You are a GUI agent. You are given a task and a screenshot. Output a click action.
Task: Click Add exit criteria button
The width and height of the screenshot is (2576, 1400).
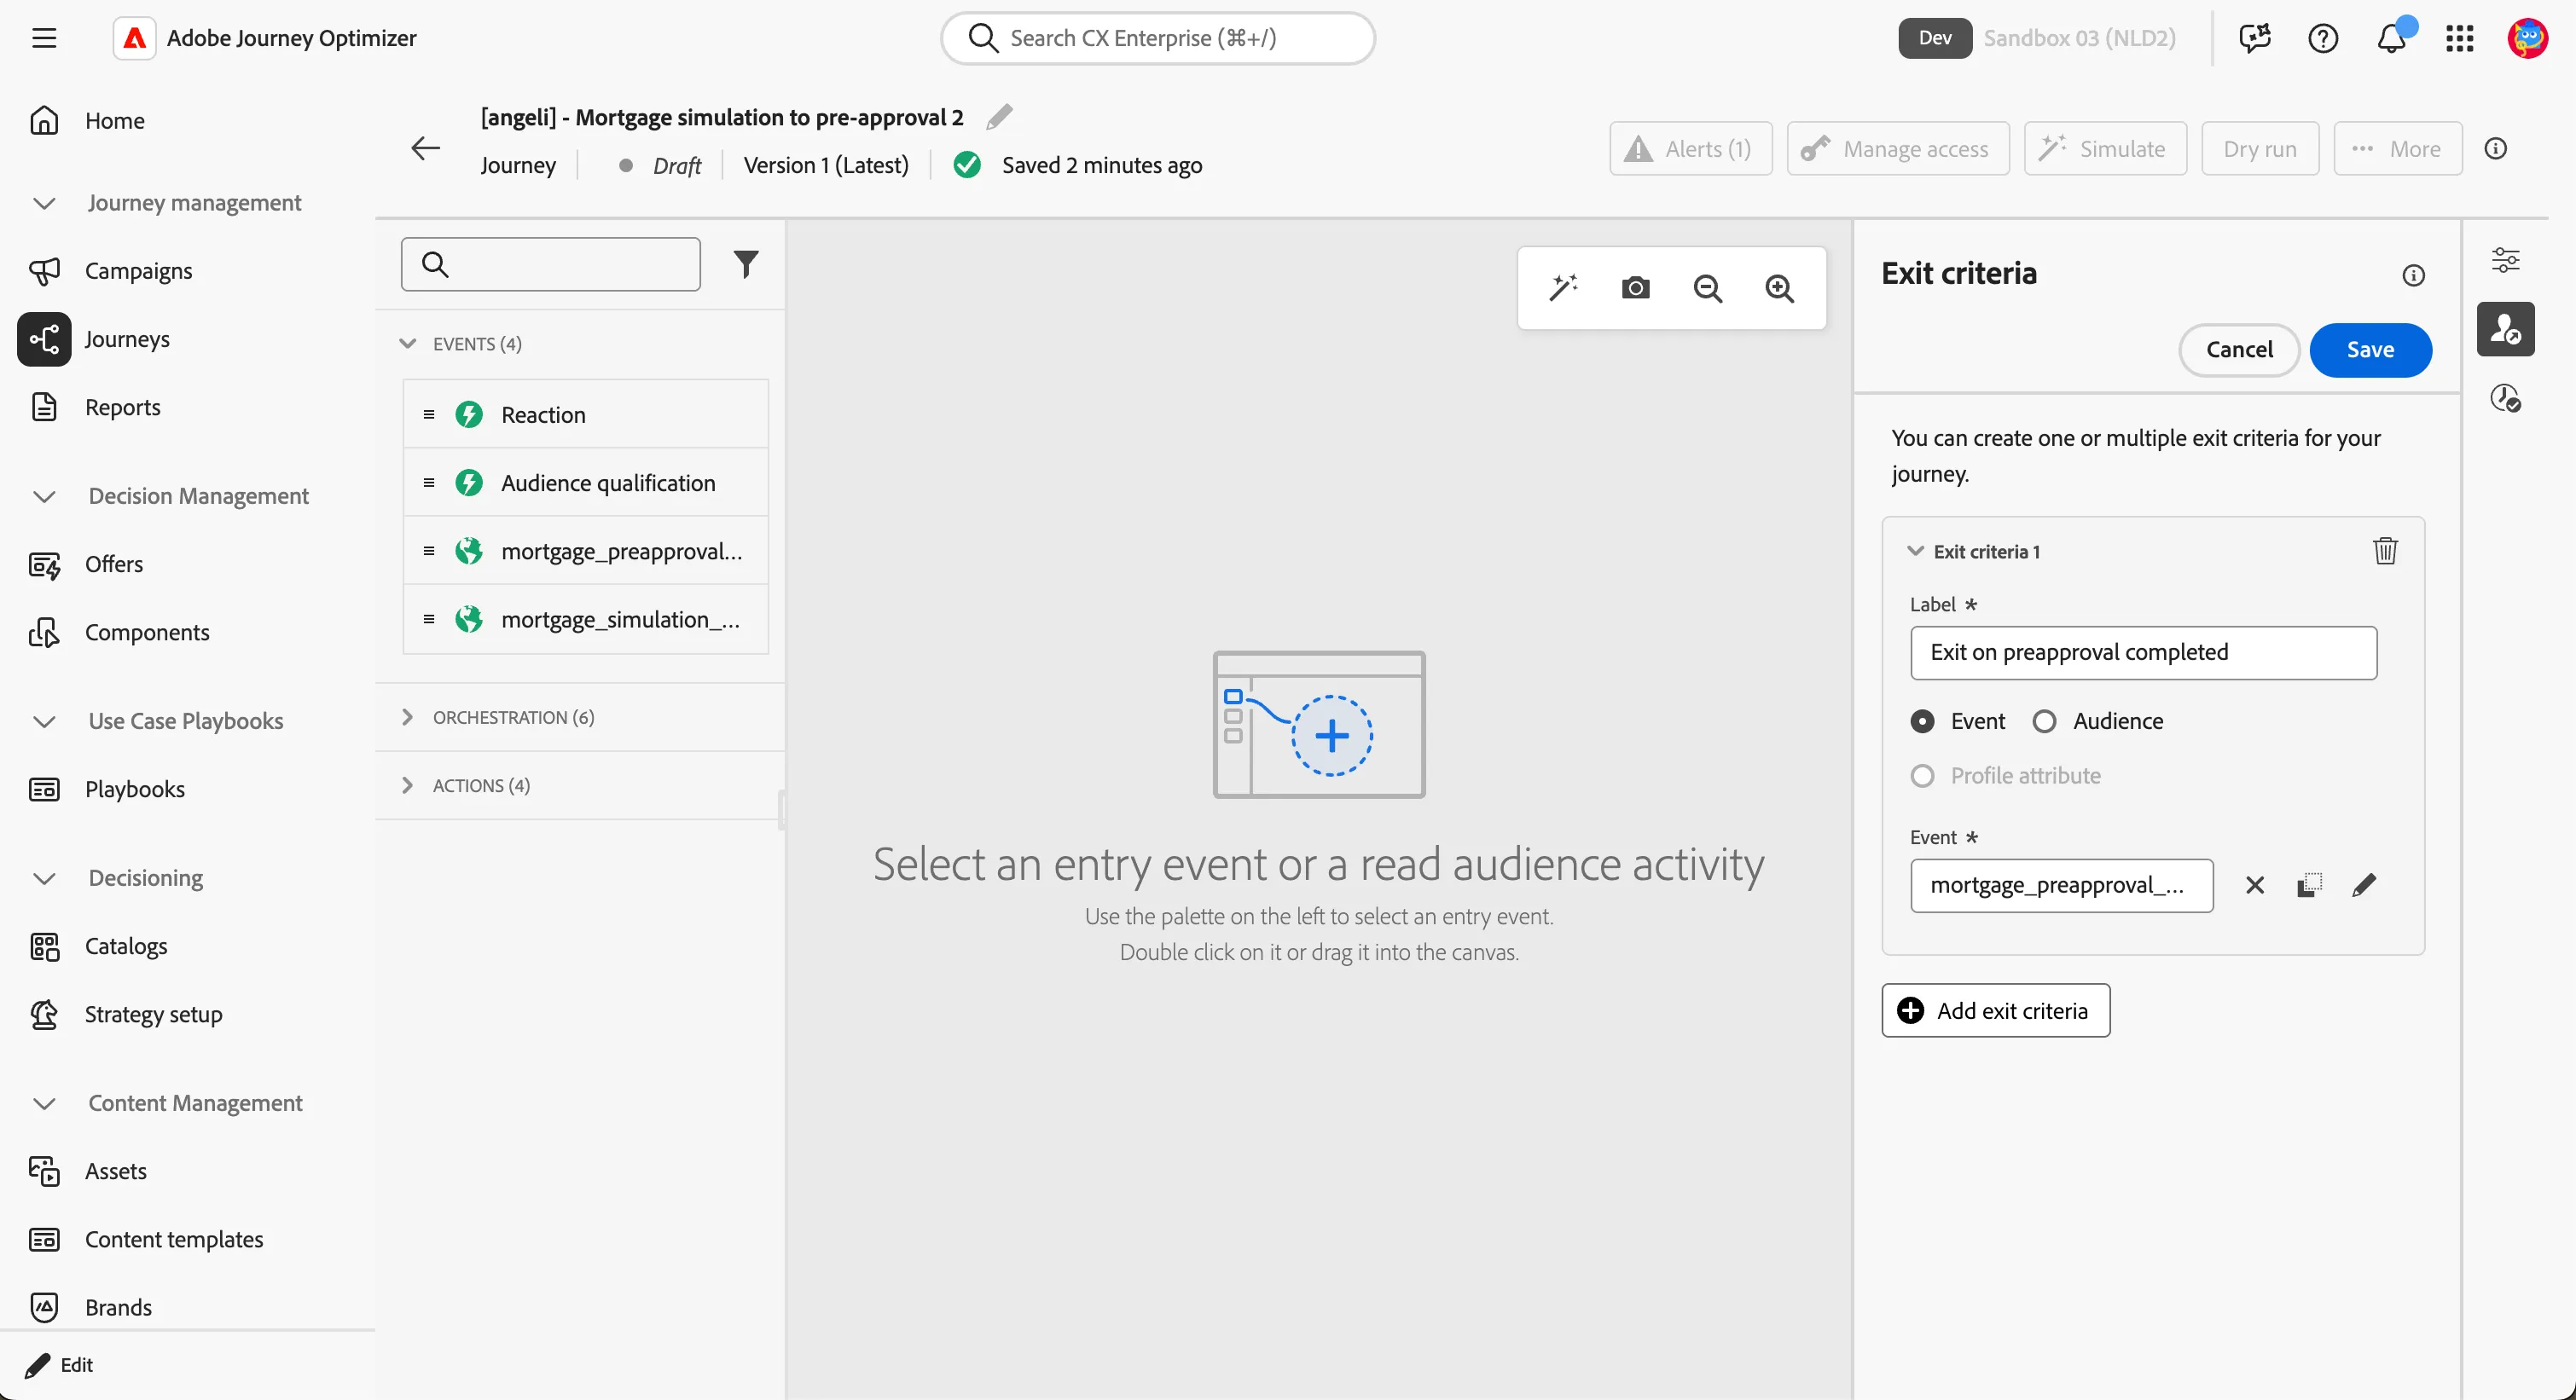click(x=1995, y=1010)
